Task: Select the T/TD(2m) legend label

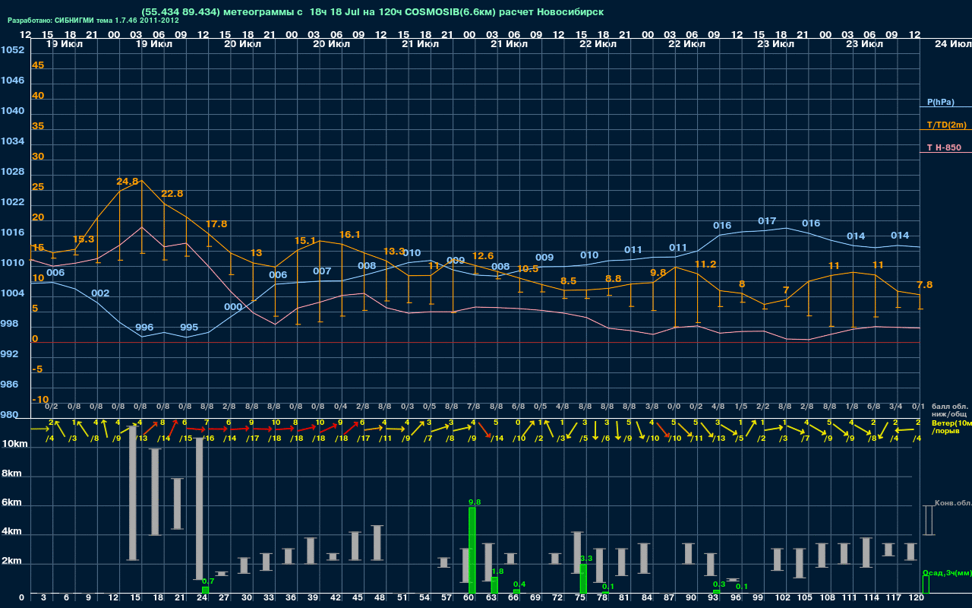Action: [946, 125]
